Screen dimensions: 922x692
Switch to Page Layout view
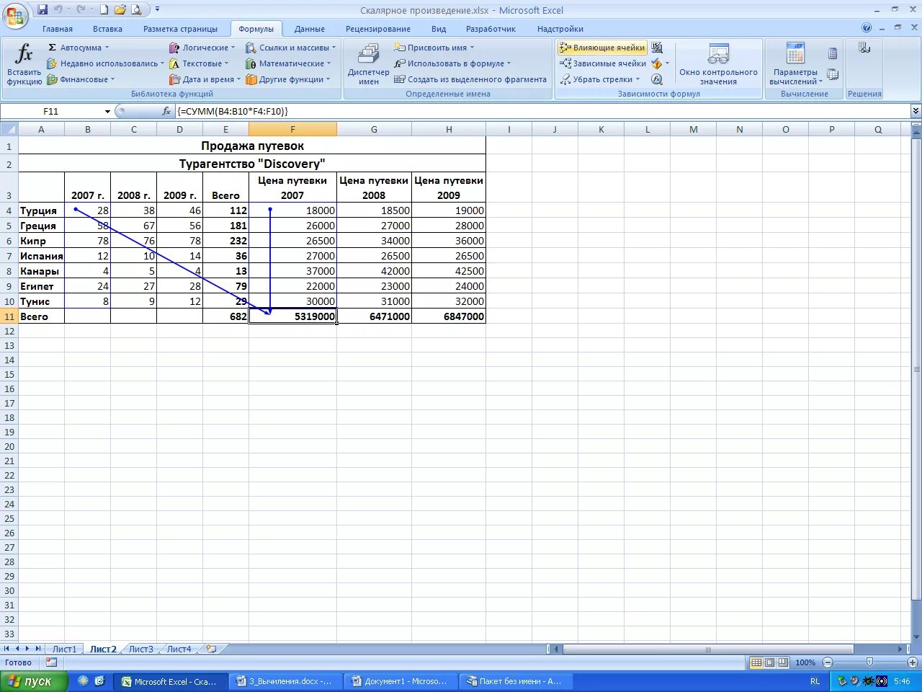click(769, 662)
